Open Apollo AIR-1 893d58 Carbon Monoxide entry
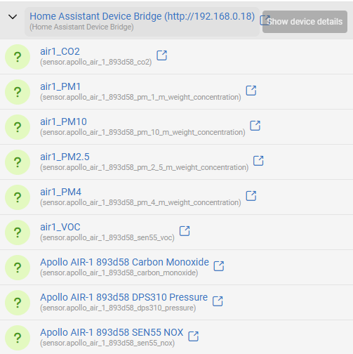 point(124,262)
